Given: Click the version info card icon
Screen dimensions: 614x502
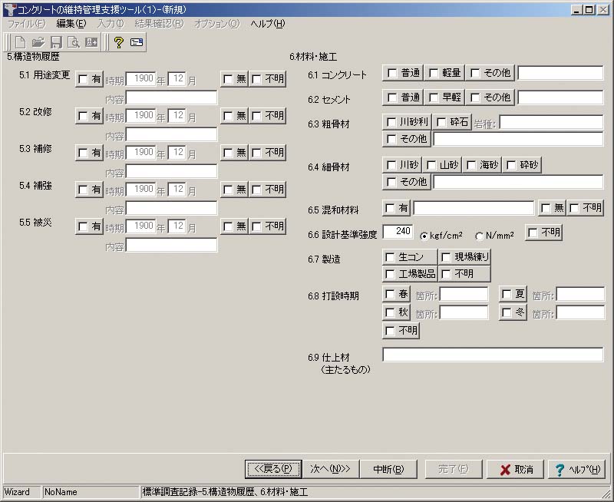Looking at the screenshot, I should [137, 42].
